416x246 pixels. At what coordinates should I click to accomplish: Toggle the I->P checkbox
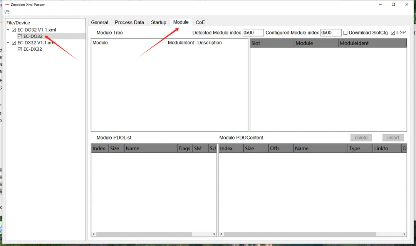coord(393,33)
